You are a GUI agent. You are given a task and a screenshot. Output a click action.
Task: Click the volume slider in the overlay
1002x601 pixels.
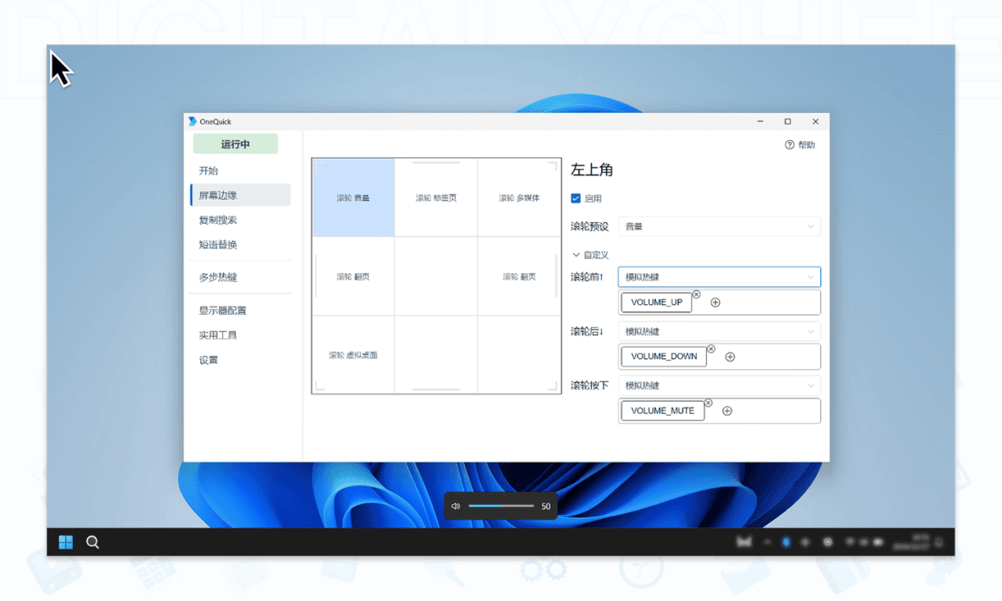tap(501, 506)
